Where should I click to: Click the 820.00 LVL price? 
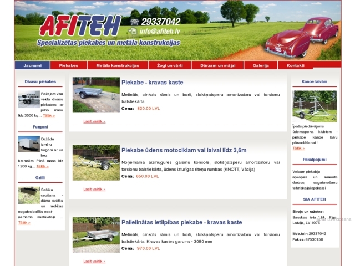point(149,109)
